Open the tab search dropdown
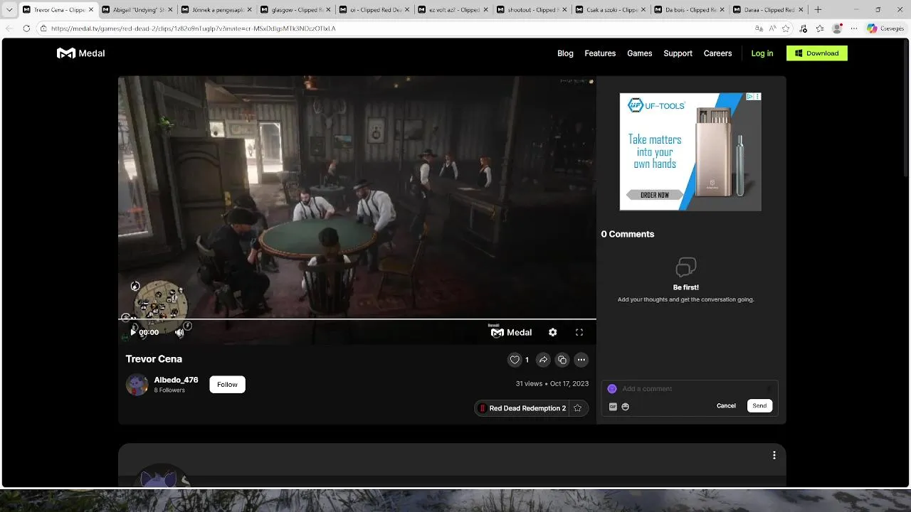 click(9, 10)
